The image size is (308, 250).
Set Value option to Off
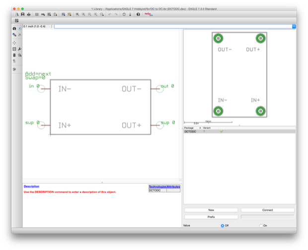223,226
